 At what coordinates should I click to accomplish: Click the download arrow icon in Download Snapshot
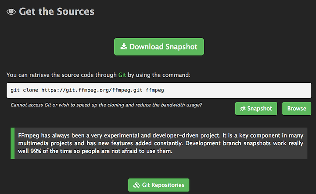[x=123, y=46]
